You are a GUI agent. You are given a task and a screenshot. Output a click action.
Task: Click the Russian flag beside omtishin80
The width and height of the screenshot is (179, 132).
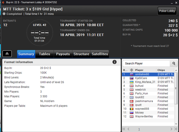click(x=132, y=75)
